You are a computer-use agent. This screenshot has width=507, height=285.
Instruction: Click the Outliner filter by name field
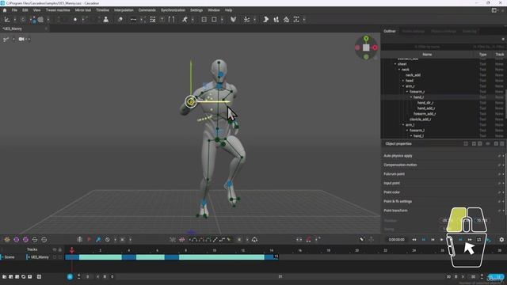(427, 47)
